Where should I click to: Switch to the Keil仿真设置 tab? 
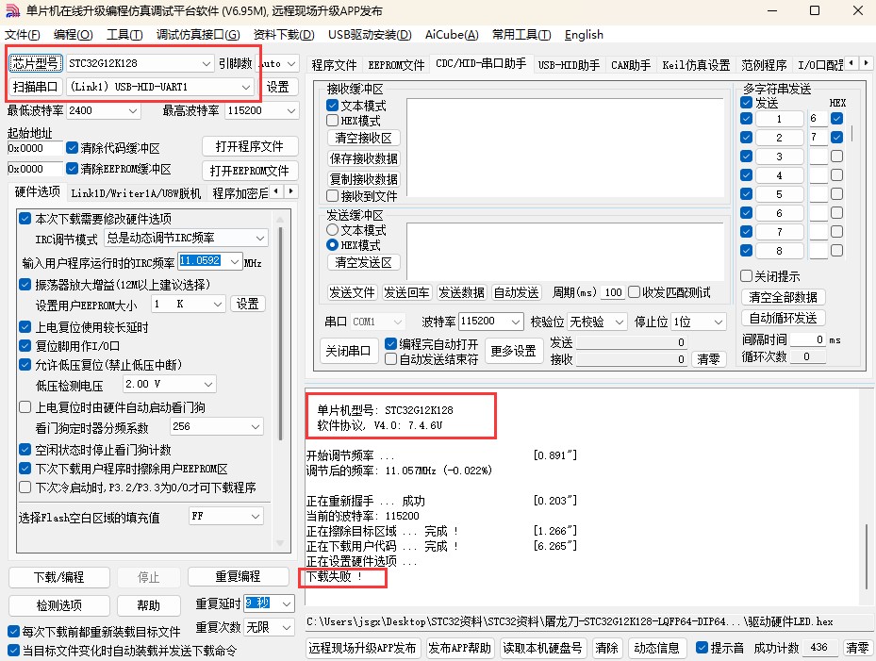pos(696,65)
